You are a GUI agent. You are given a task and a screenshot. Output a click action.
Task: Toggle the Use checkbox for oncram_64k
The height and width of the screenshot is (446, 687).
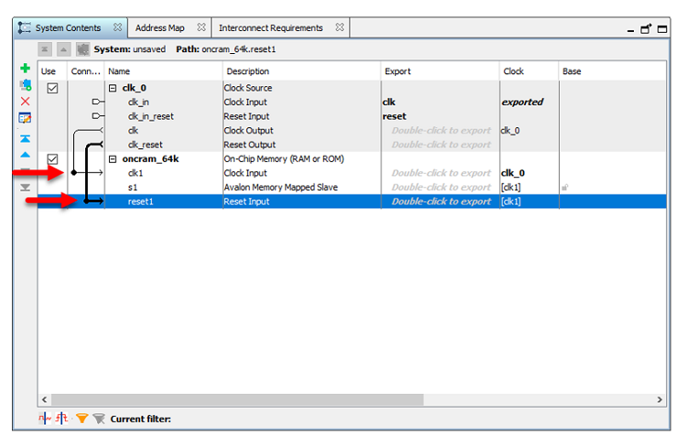click(x=52, y=159)
